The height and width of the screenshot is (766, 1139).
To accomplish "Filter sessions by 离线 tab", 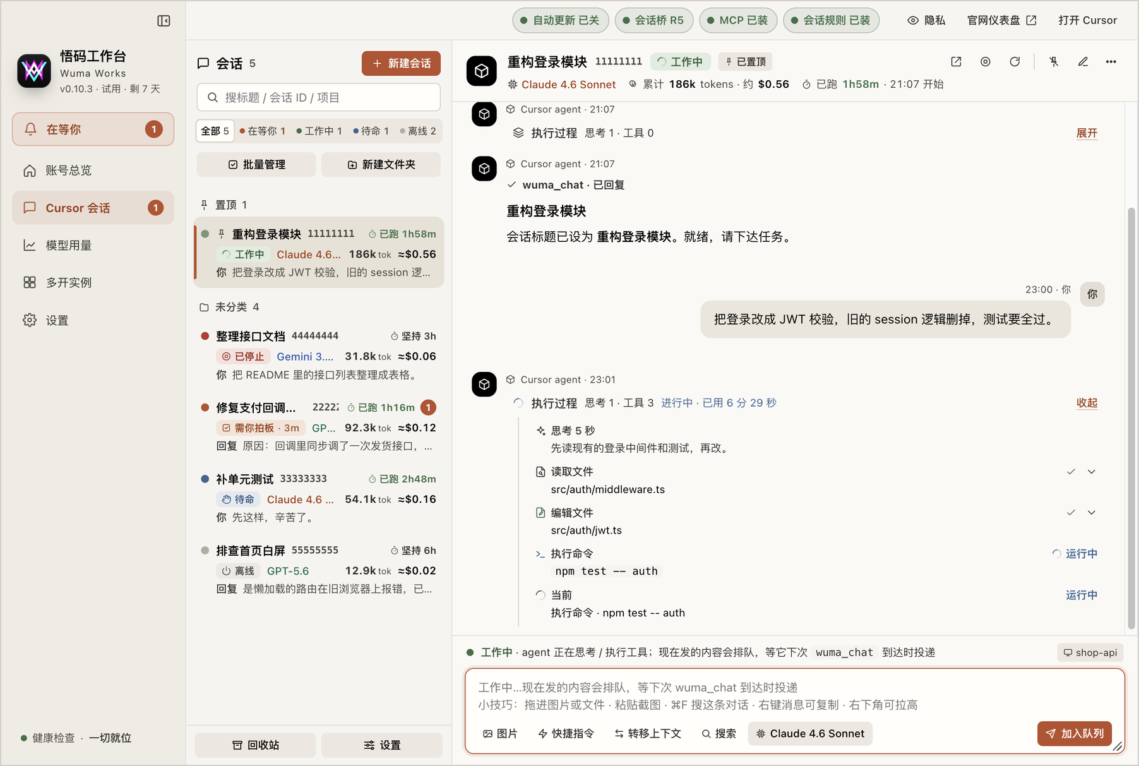I will coord(418,131).
